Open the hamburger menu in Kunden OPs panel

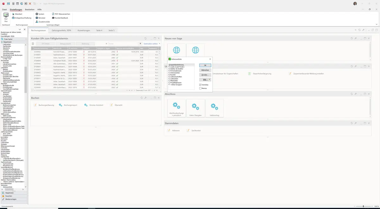pos(33,44)
